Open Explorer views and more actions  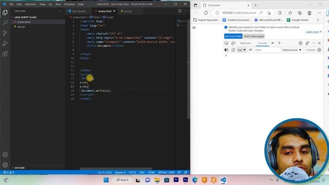point(60,11)
